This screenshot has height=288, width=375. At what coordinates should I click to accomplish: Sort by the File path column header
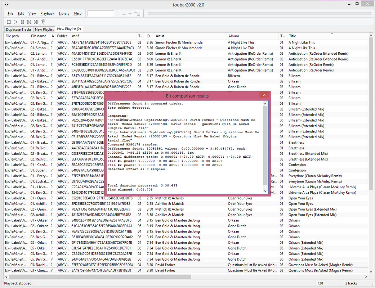pyautogui.click(x=17, y=36)
